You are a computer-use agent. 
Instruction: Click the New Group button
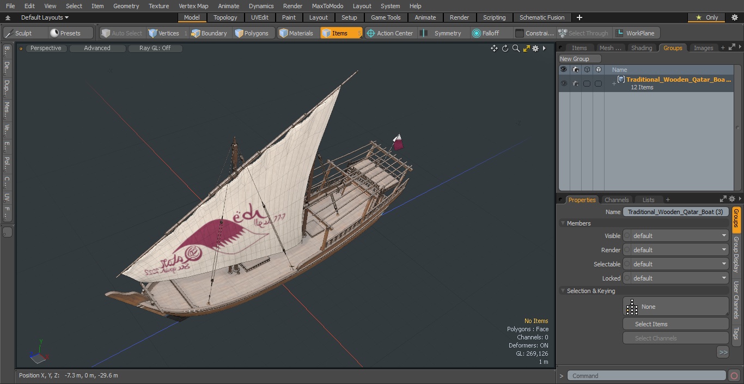(x=580, y=59)
